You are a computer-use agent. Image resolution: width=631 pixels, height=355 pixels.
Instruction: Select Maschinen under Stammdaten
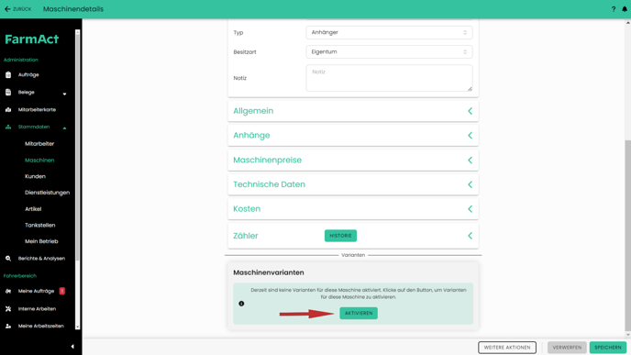(39, 161)
